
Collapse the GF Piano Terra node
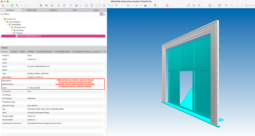pos(9,27)
